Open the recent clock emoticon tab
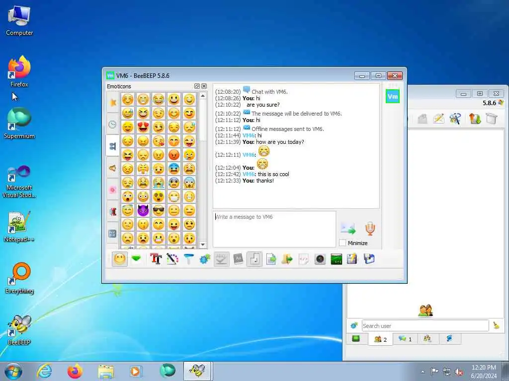The width and height of the screenshot is (509, 381). pyautogui.click(x=113, y=124)
